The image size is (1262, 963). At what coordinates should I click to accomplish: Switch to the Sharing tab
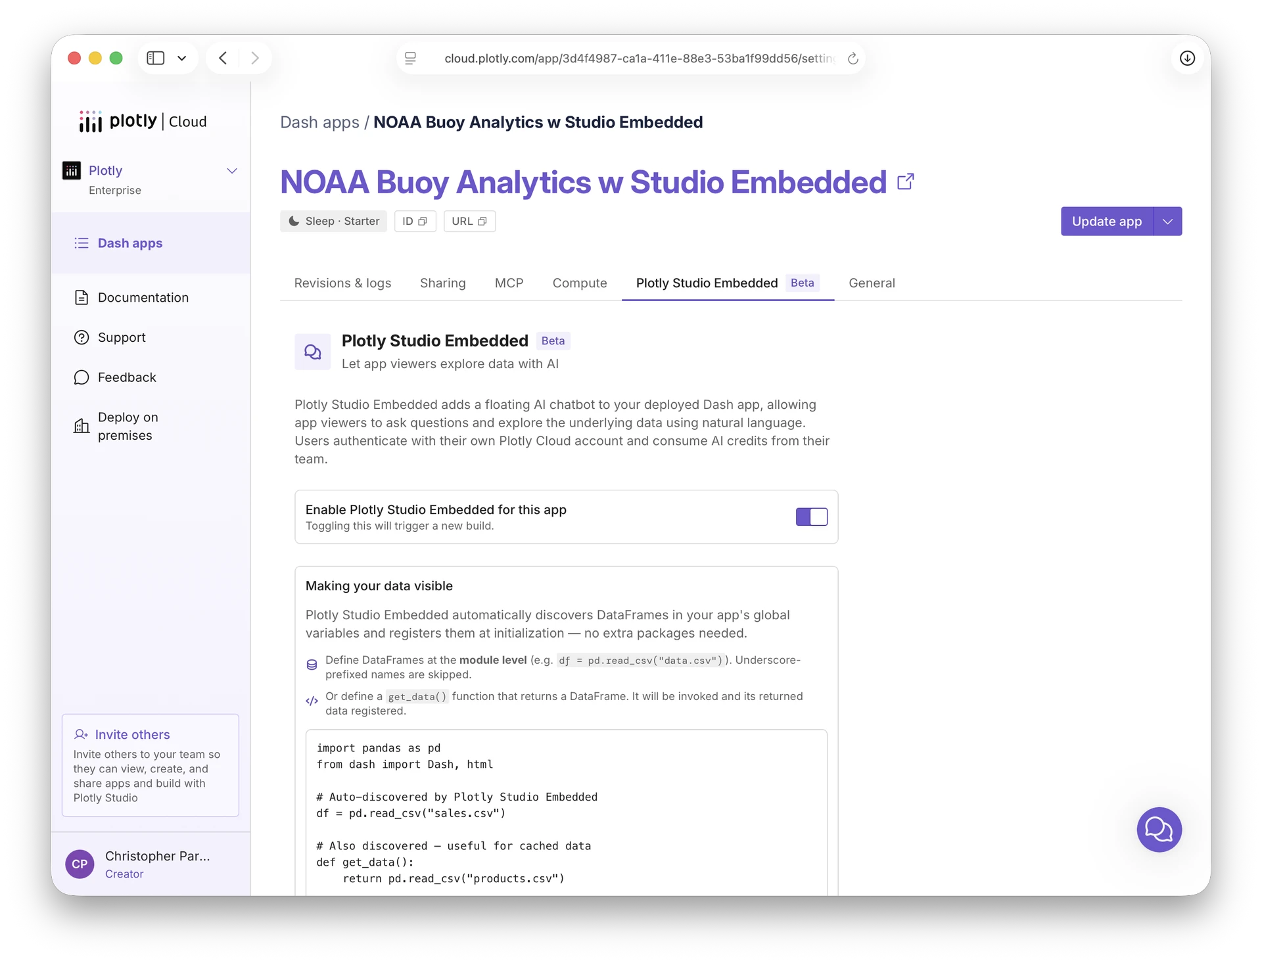coord(443,283)
